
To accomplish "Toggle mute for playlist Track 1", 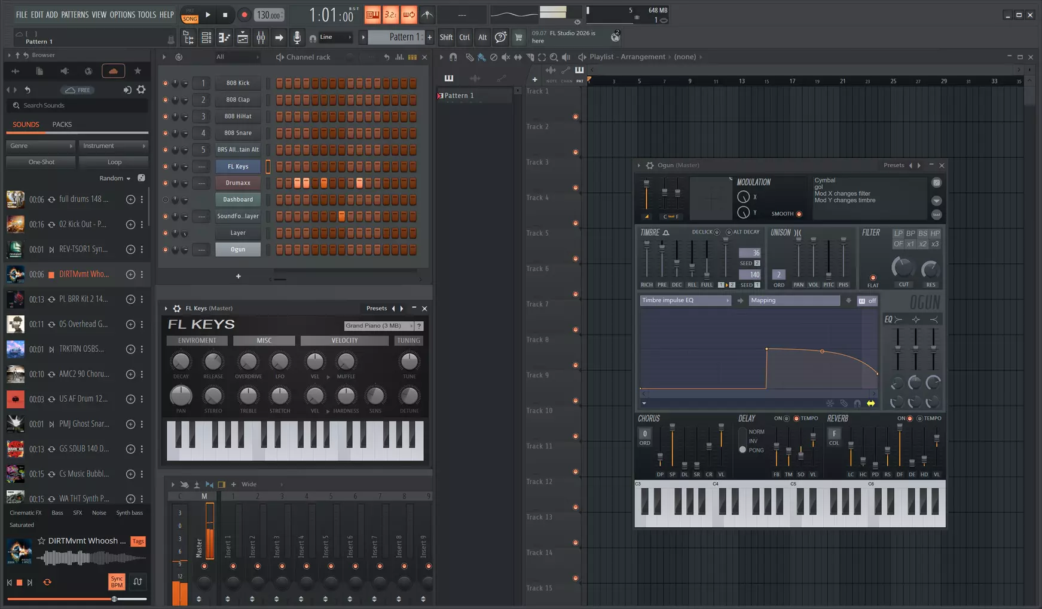I will (x=576, y=116).
